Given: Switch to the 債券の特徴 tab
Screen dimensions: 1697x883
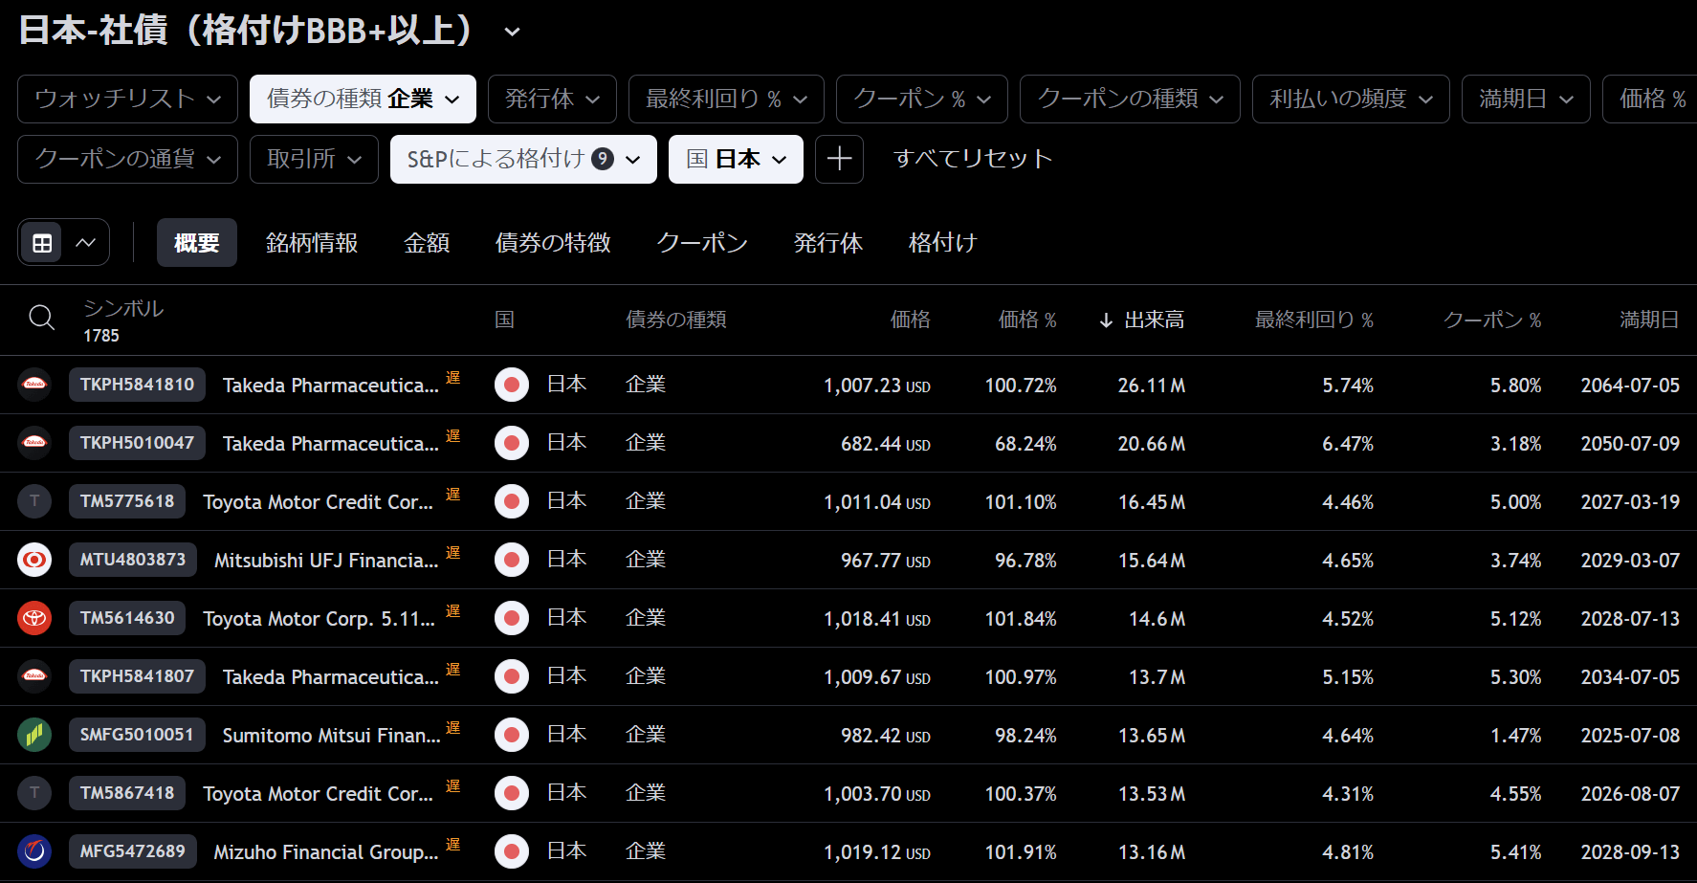Looking at the screenshot, I should (x=553, y=243).
